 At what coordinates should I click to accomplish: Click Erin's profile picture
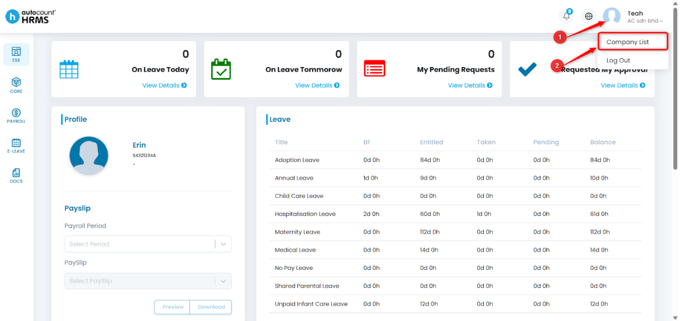tap(89, 156)
